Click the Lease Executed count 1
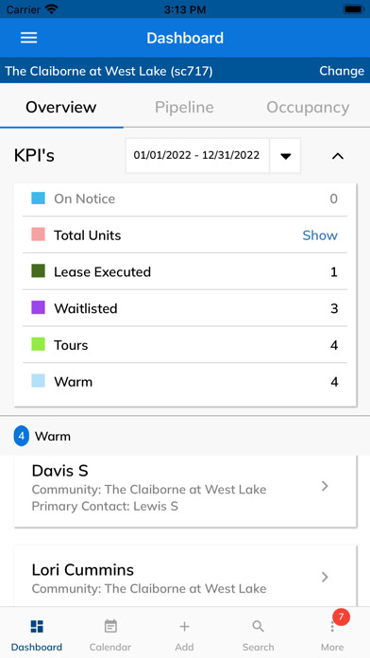The image size is (370, 658). (x=334, y=272)
